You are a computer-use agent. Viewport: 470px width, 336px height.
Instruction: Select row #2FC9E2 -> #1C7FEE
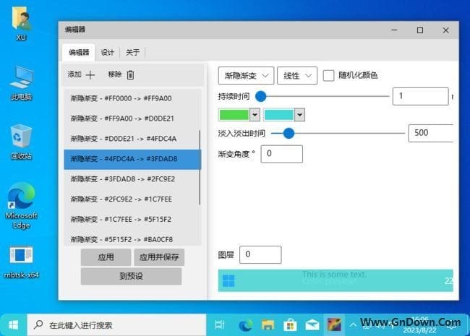(132, 199)
